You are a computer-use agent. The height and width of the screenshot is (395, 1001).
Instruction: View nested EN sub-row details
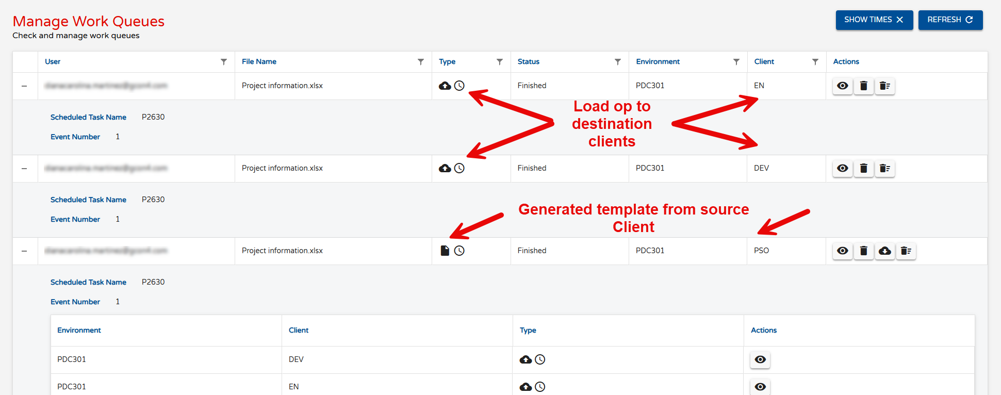coord(760,387)
